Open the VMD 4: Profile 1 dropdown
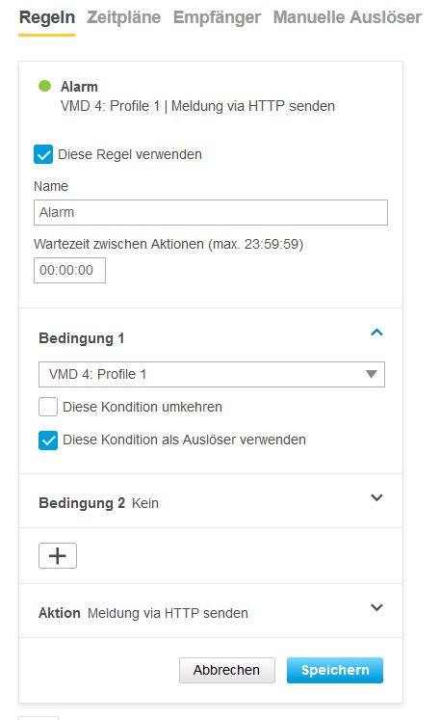 (212, 374)
